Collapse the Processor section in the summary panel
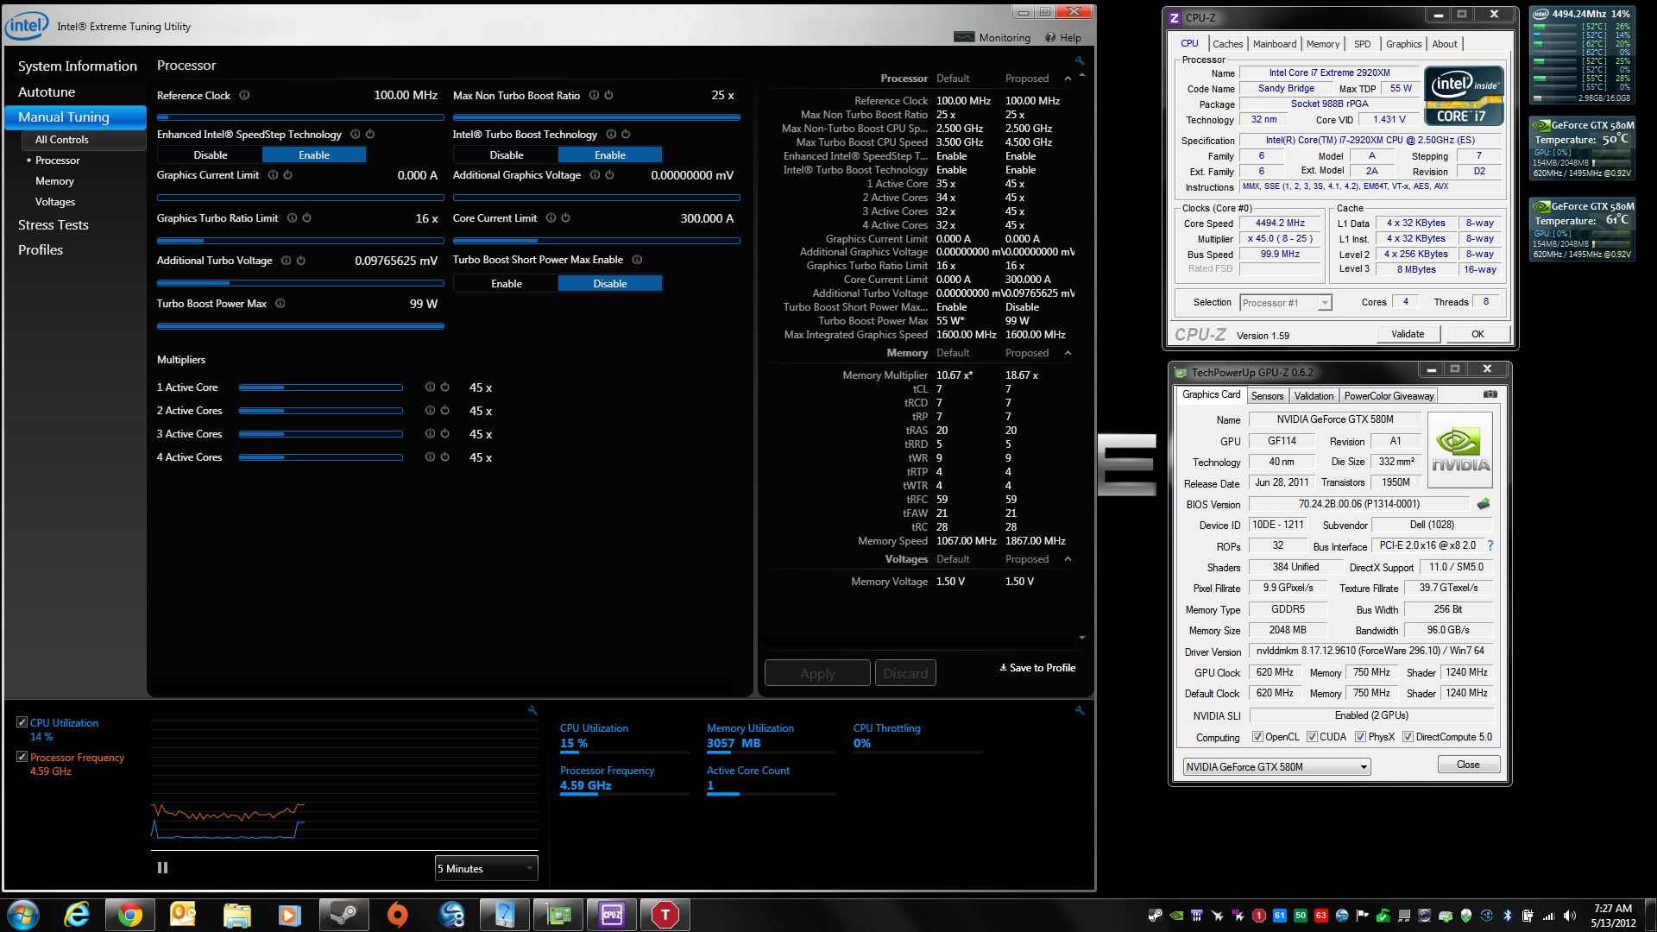Image resolution: width=1657 pixels, height=932 pixels. click(1068, 79)
